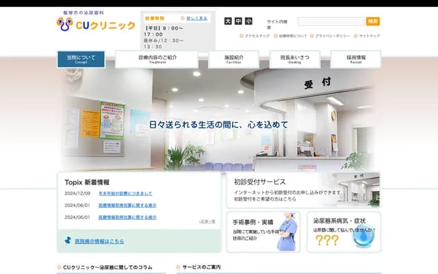Open the 診療時間について link
Viewport: 438px width, 274px height.
click(292, 36)
